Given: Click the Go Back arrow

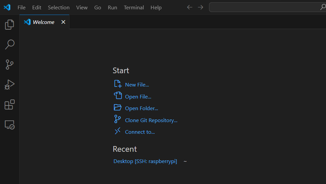Looking at the screenshot, I should point(190,7).
